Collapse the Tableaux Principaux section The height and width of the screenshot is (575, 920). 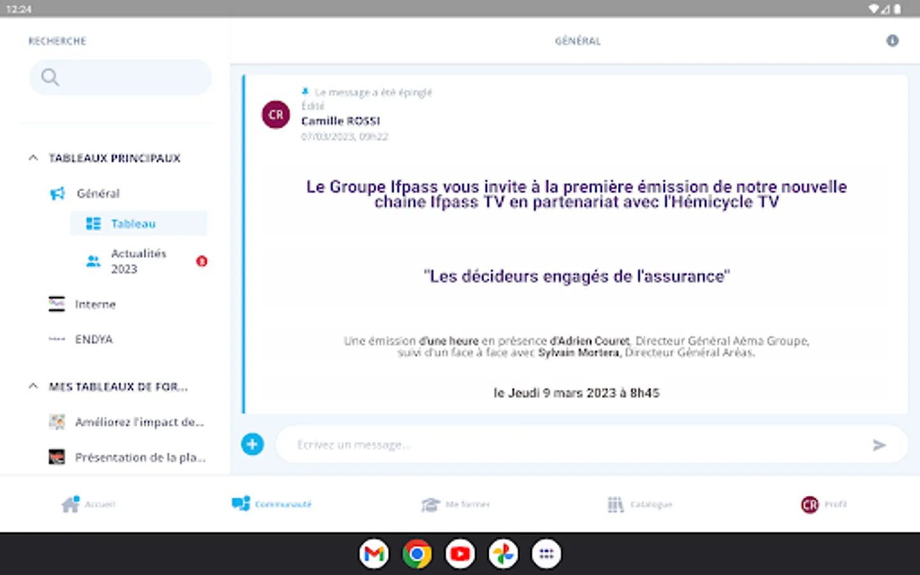33,158
